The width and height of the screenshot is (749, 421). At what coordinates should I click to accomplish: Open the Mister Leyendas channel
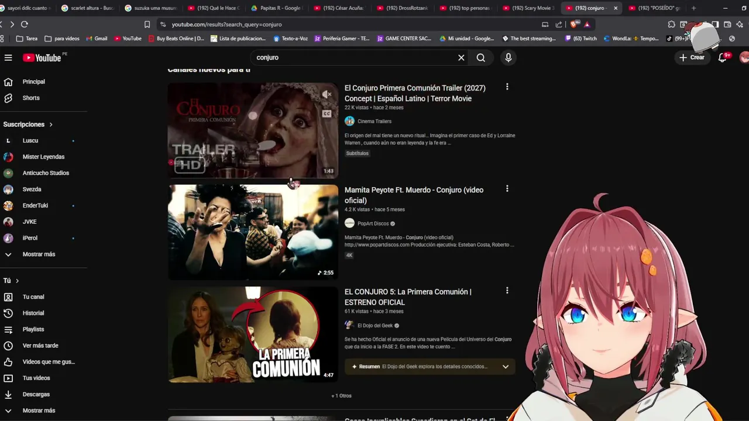43,157
